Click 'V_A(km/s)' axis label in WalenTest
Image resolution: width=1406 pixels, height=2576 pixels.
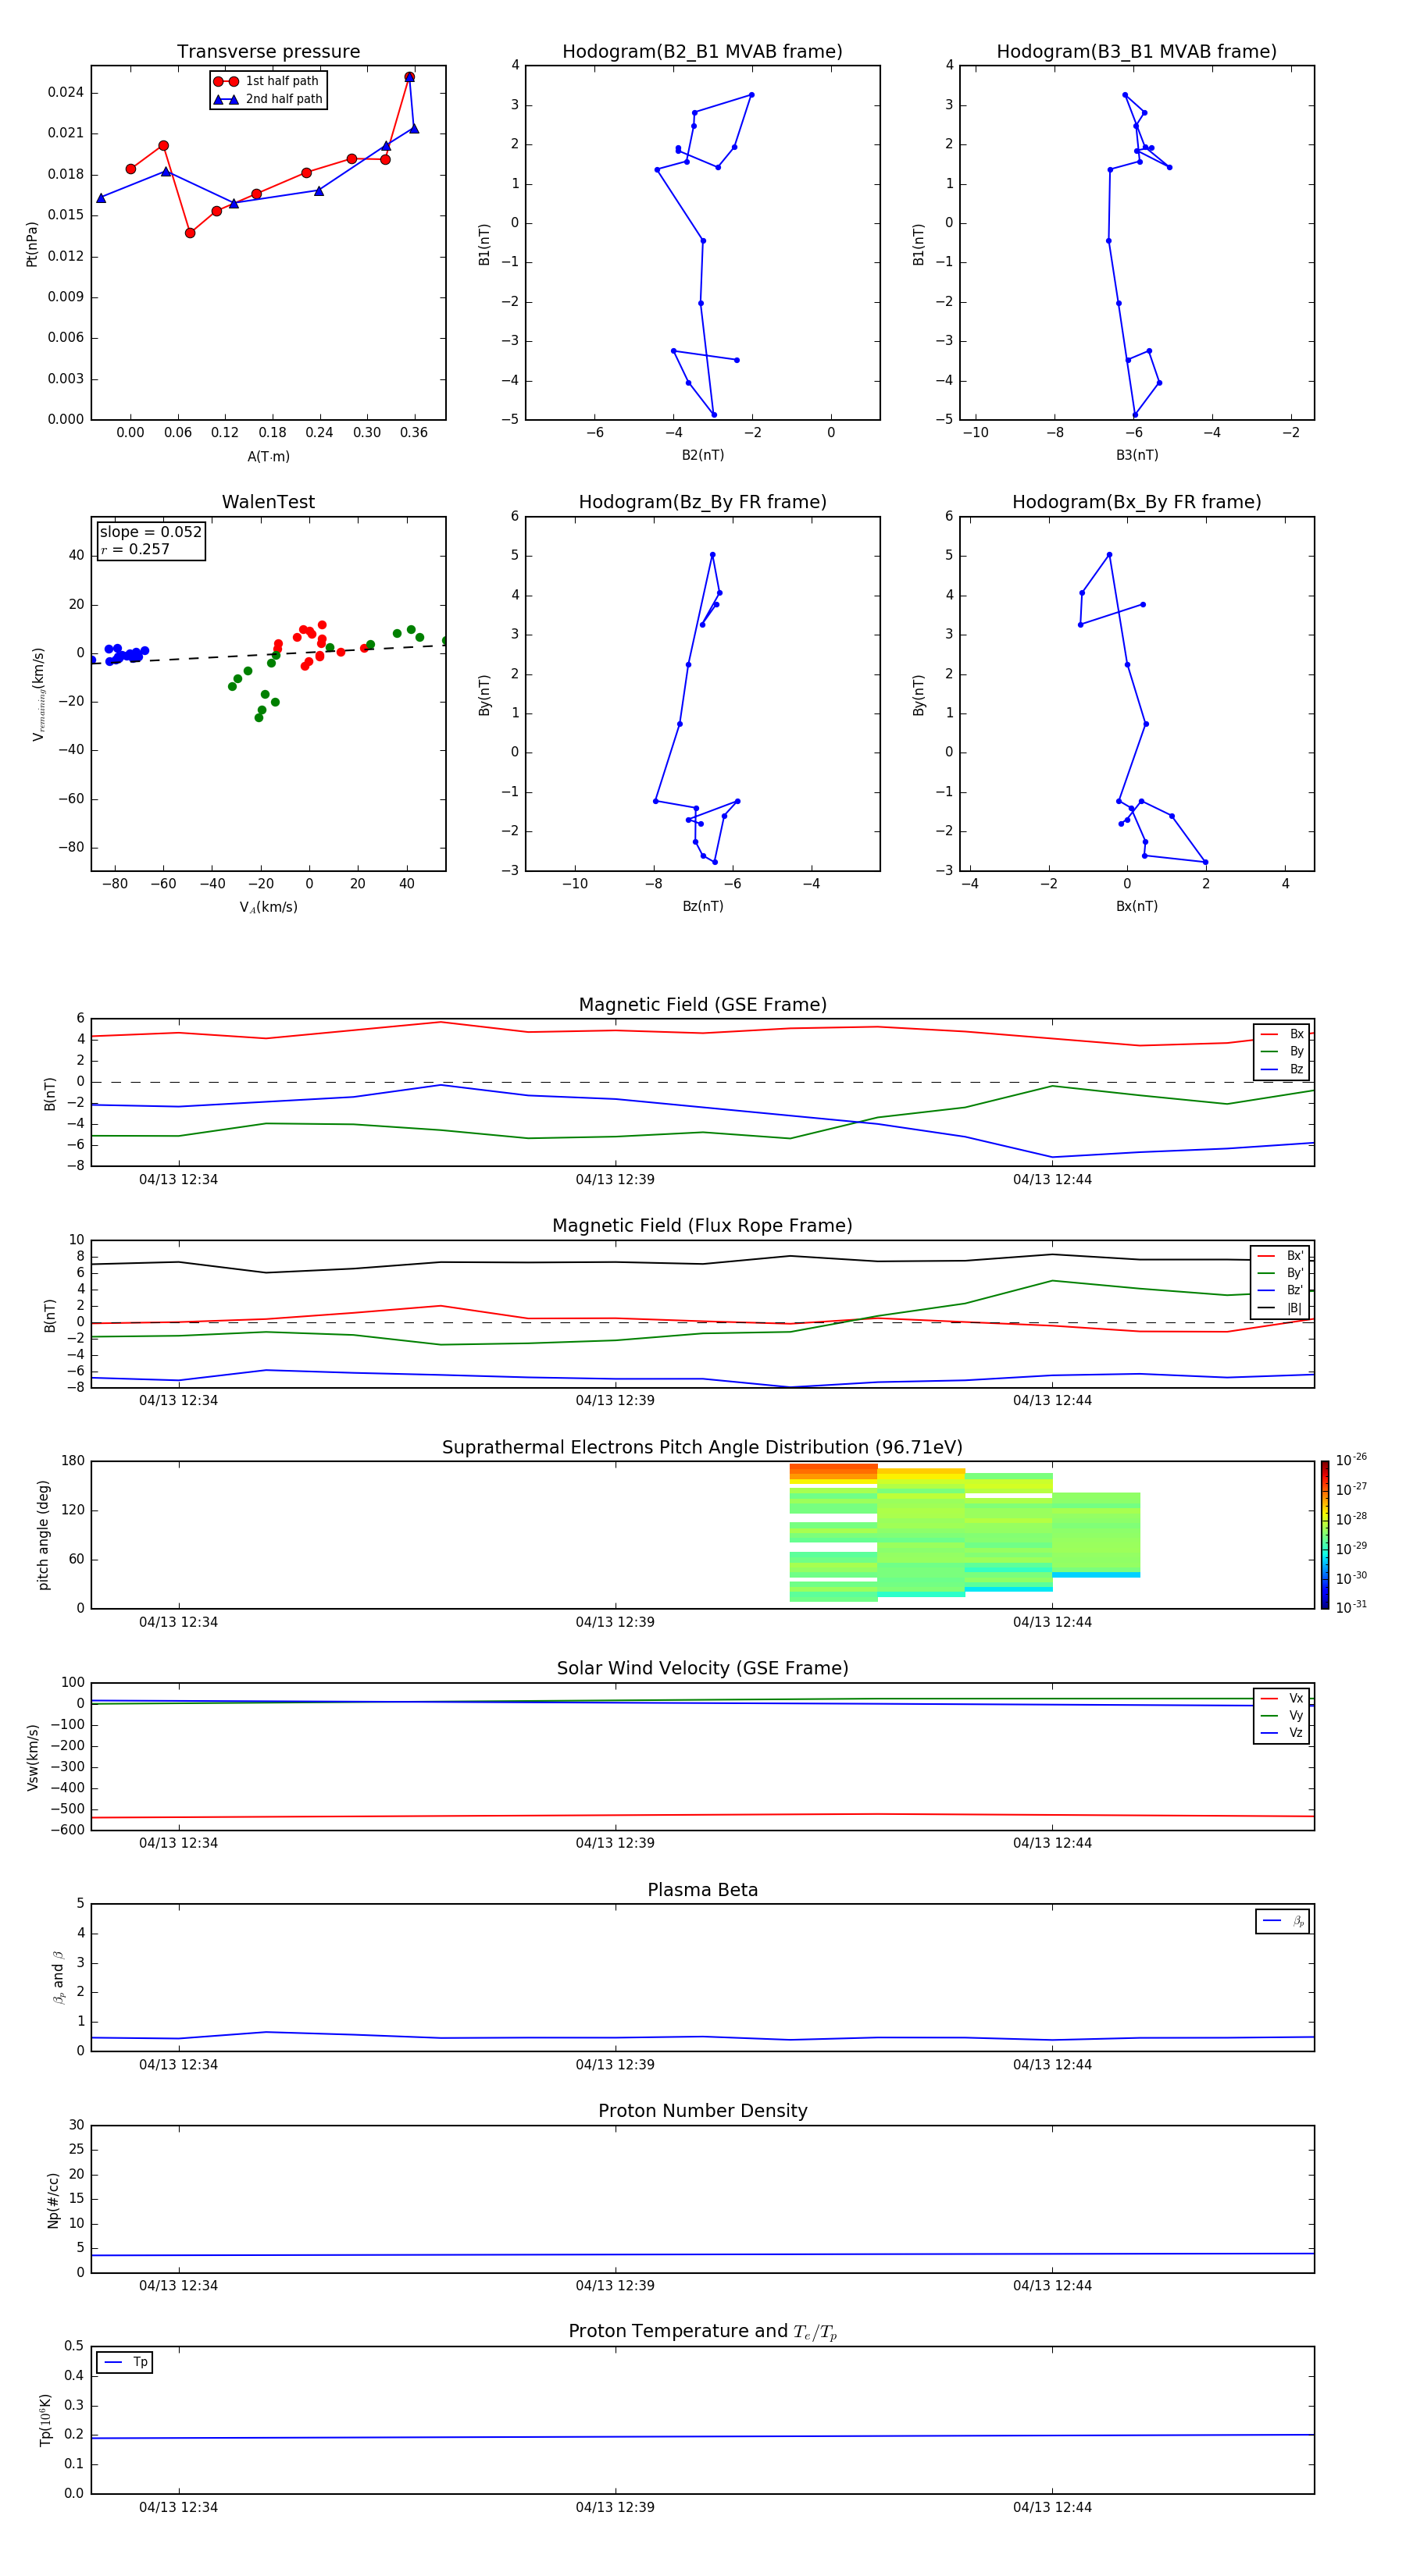point(268,907)
